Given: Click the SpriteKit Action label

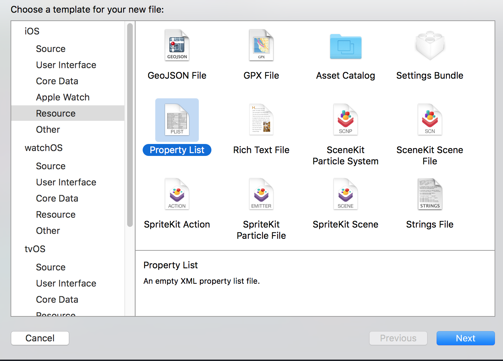Looking at the screenshot, I should coord(177,224).
